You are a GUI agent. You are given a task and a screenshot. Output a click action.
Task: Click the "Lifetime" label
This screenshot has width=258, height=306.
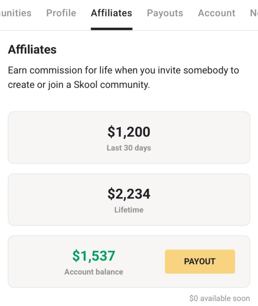click(129, 210)
